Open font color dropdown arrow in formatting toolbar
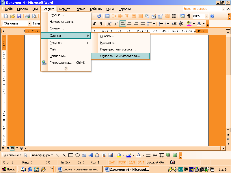This screenshot has width=231, height=173. (x=204, y=24)
